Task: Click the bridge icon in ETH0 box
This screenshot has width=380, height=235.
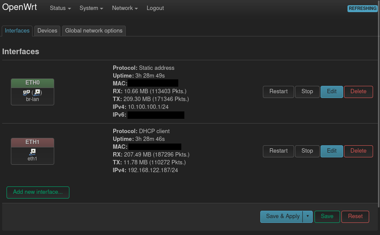Action: click(x=26, y=92)
